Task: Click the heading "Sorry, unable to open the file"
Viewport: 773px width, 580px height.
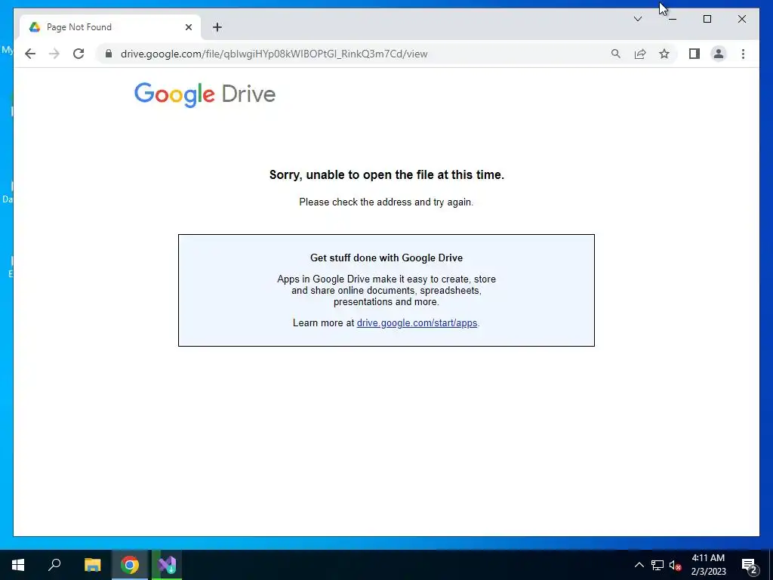Action: coord(386,174)
